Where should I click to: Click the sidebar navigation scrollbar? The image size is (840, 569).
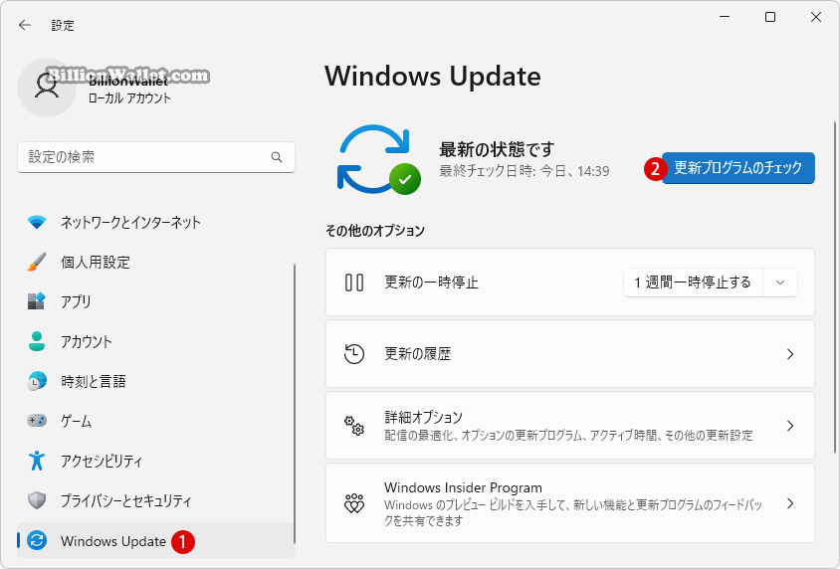[x=294, y=404]
